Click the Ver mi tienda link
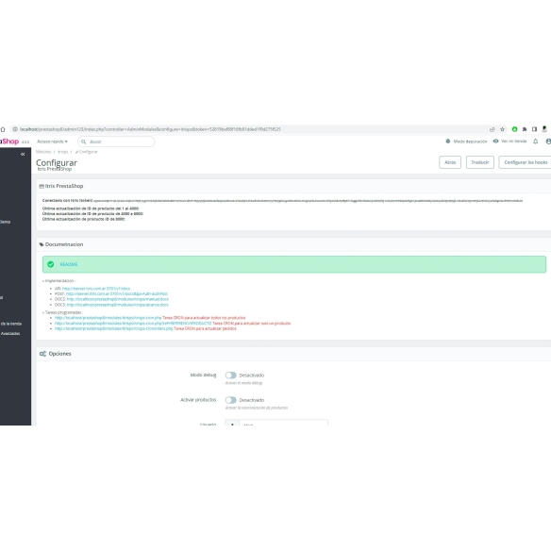551x551 pixels. (514, 142)
